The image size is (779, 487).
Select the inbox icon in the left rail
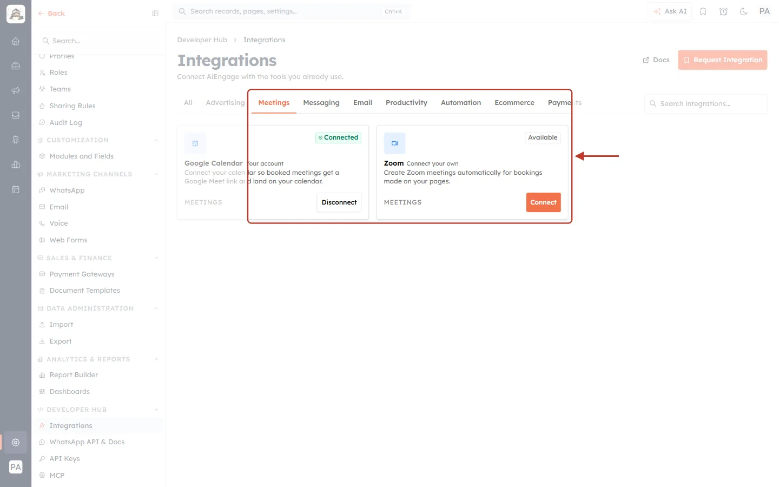16,115
